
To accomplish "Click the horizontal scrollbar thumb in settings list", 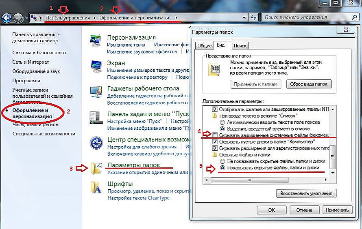I will (x=249, y=180).
